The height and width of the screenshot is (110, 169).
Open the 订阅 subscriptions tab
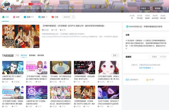tap(55, 17)
